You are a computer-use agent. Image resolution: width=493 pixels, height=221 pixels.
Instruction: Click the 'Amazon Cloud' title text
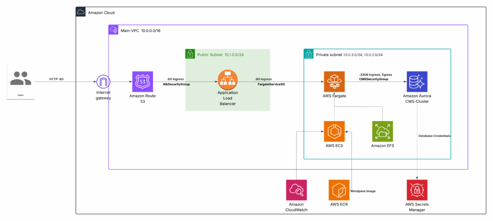tap(101, 13)
